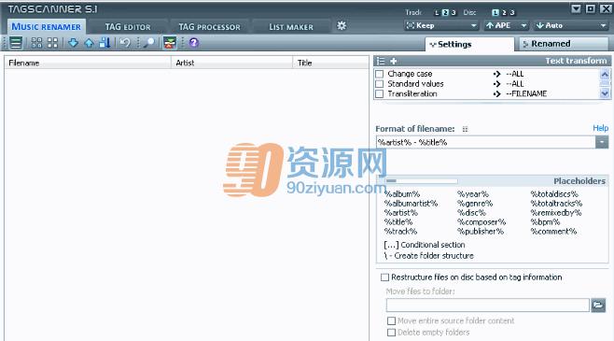Insert the %bpm% placeholder
Image resolution: width=614 pixels, height=341 pixels.
[545, 222]
